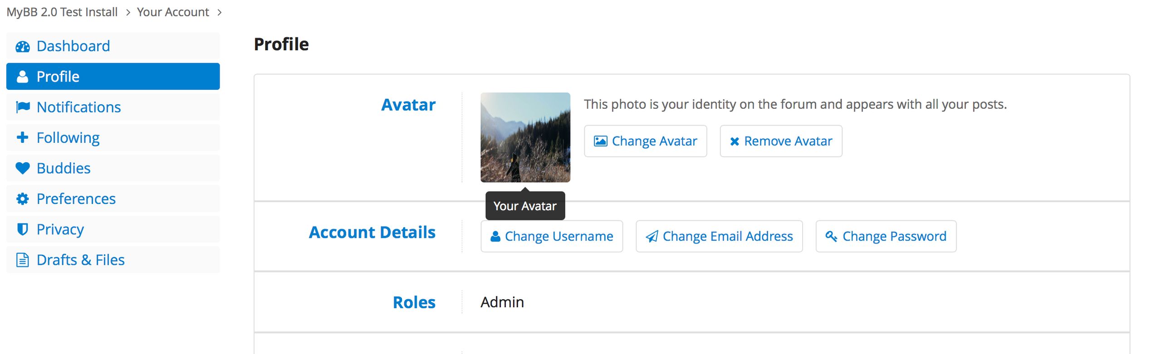Screen dimensions: 1161x354
Task: Click Change Email Address button
Action: point(719,236)
